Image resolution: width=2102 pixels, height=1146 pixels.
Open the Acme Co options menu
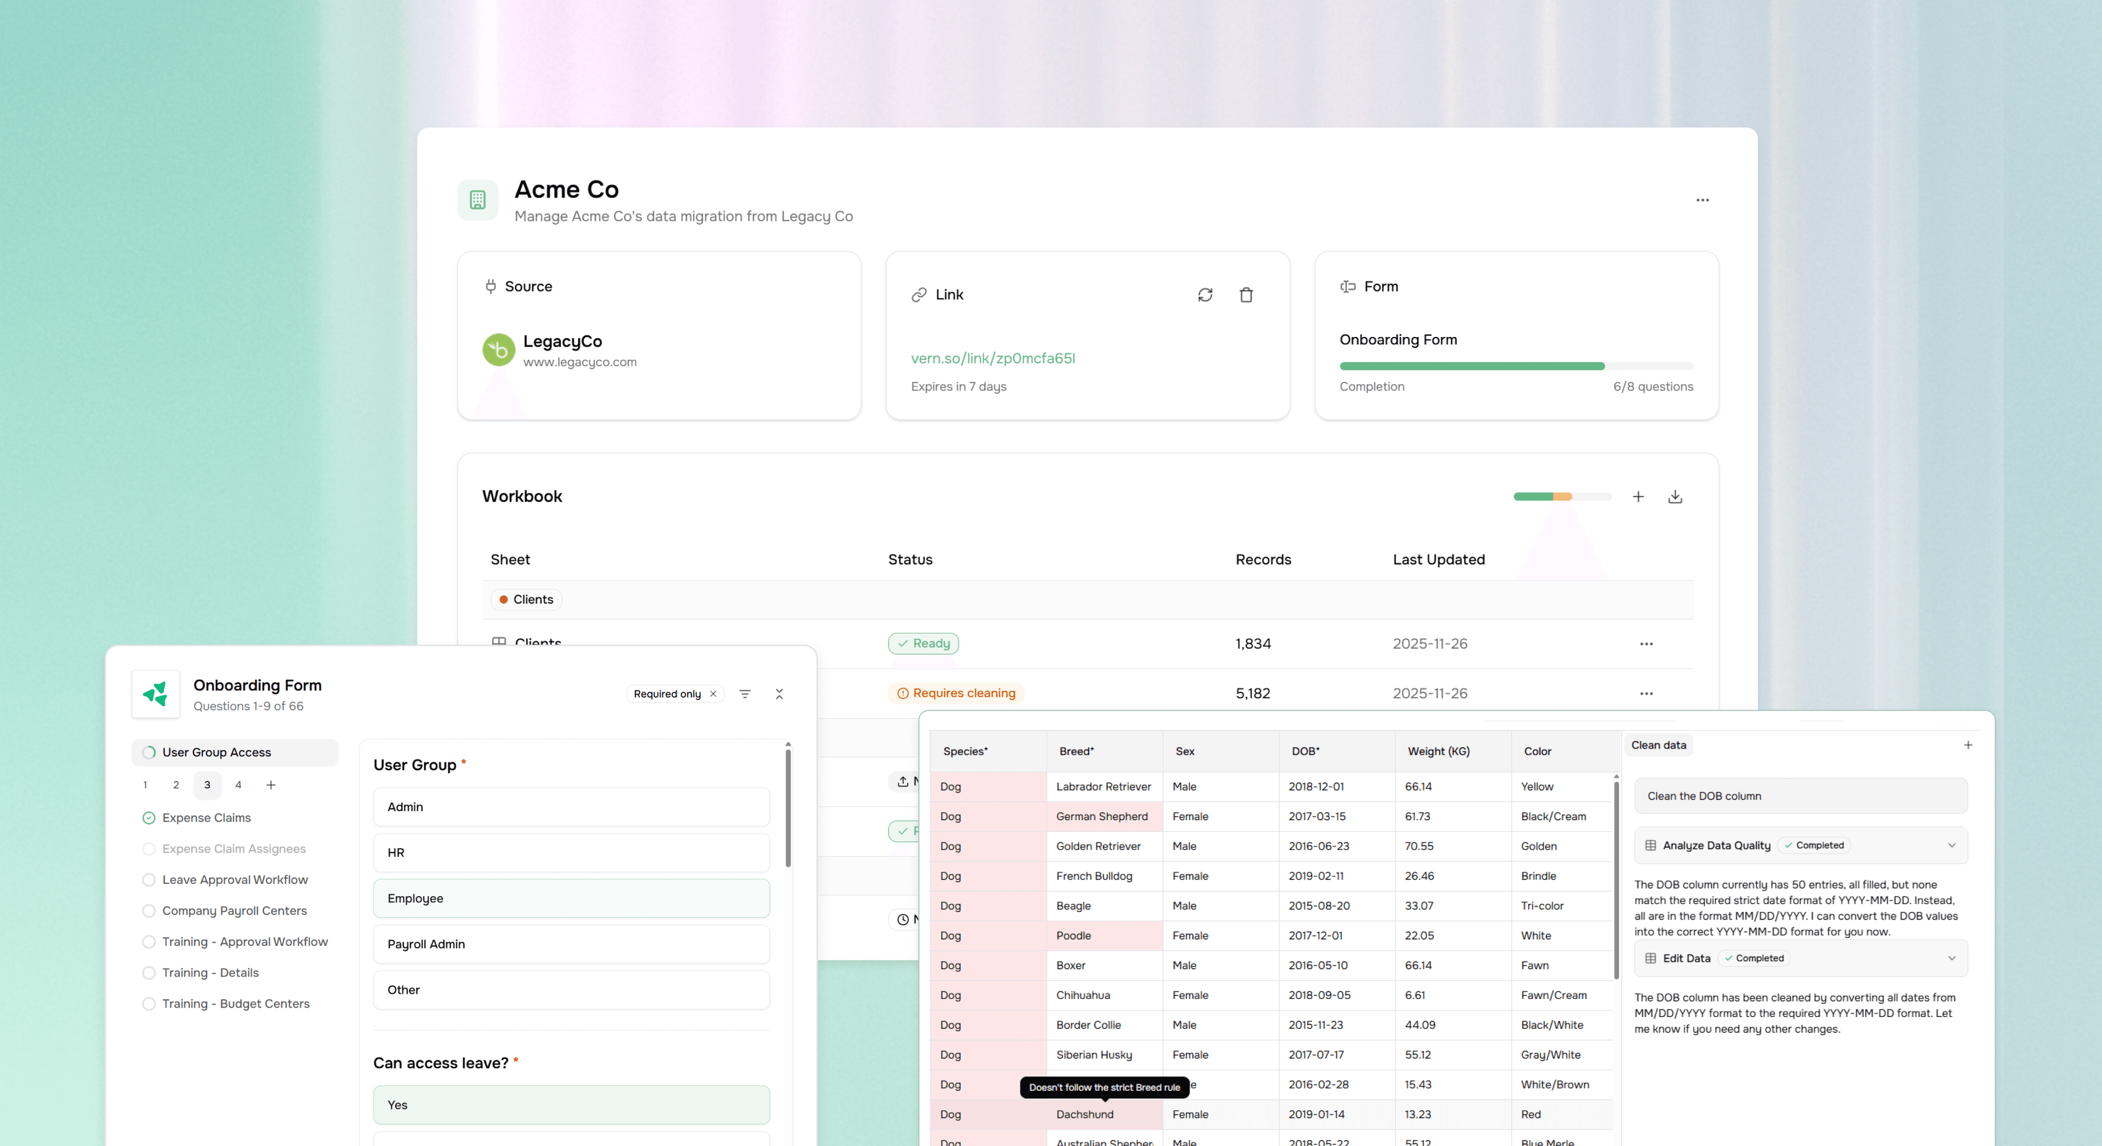click(x=1703, y=200)
